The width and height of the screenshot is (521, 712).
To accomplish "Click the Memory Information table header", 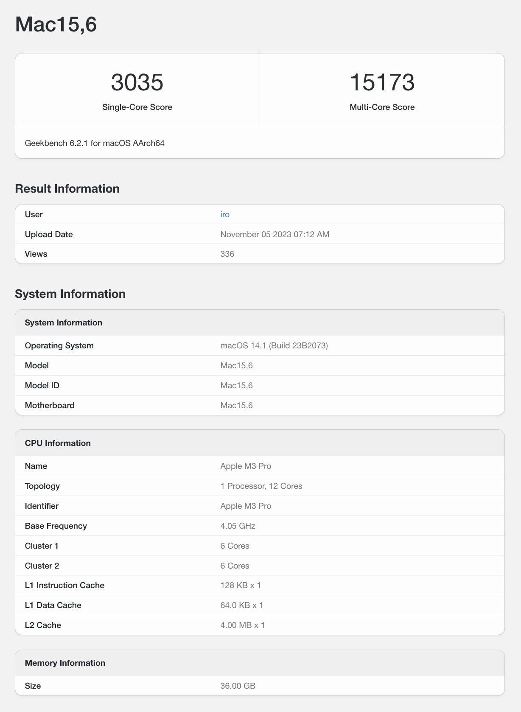I will coord(65,663).
